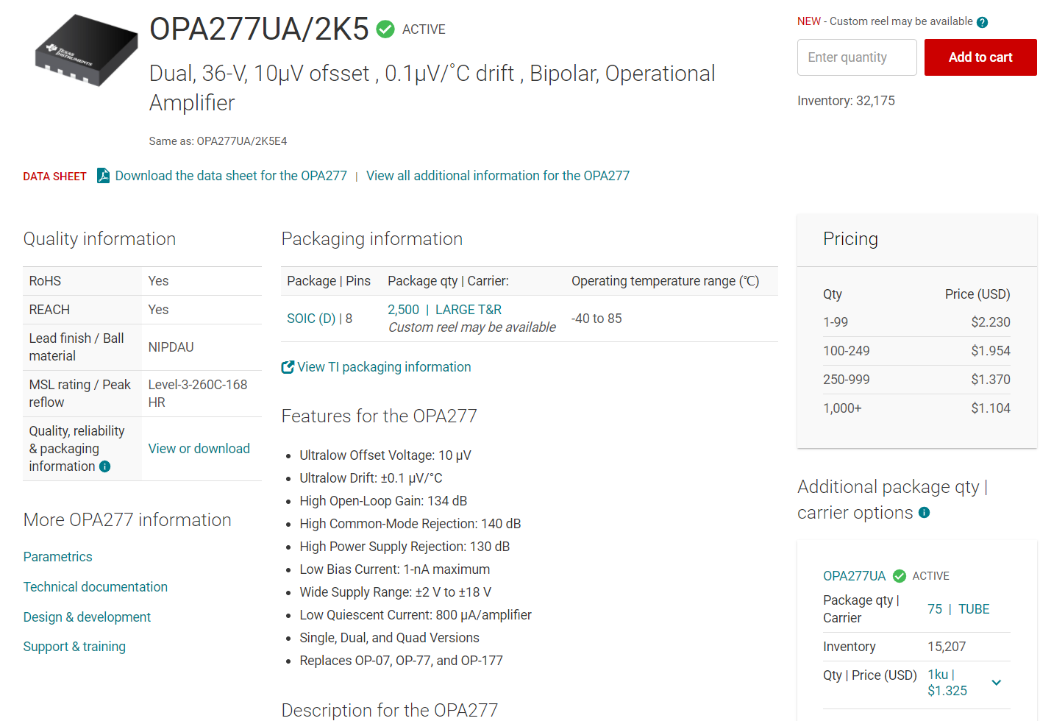Click info icon next to carrier options heading
Image resolution: width=1040 pixels, height=721 pixels.
click(925, 513)
